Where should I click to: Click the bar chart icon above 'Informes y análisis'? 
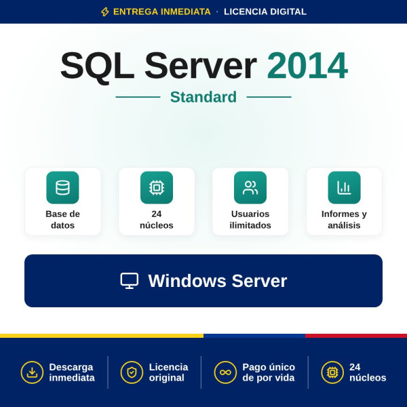344,188
